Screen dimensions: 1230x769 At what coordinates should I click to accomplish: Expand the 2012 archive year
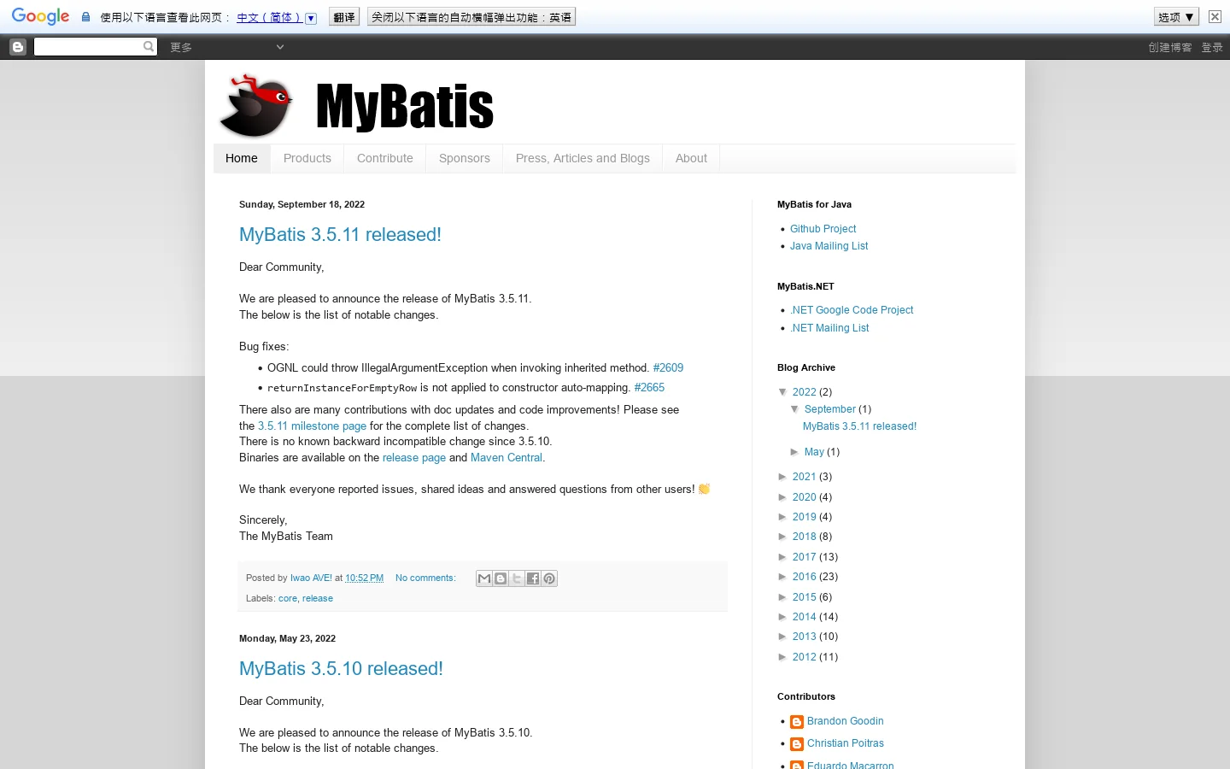783,657
